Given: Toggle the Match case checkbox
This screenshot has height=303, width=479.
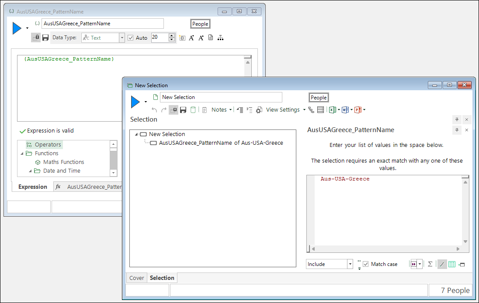Looking at the screenshot, I should tap(366, 264).
